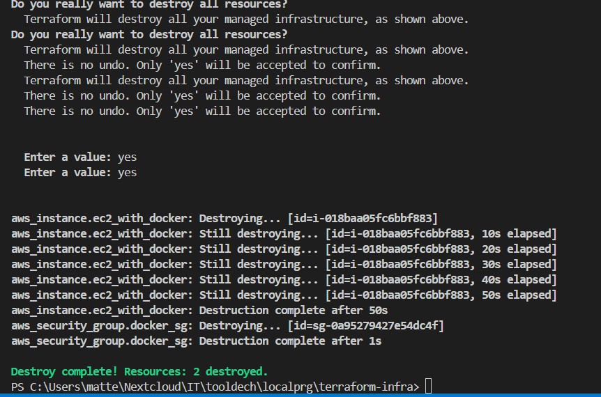Click the line with '10s elapsed'
The image size is (601, 397).
pyautogui.click(x=284, y=234)
